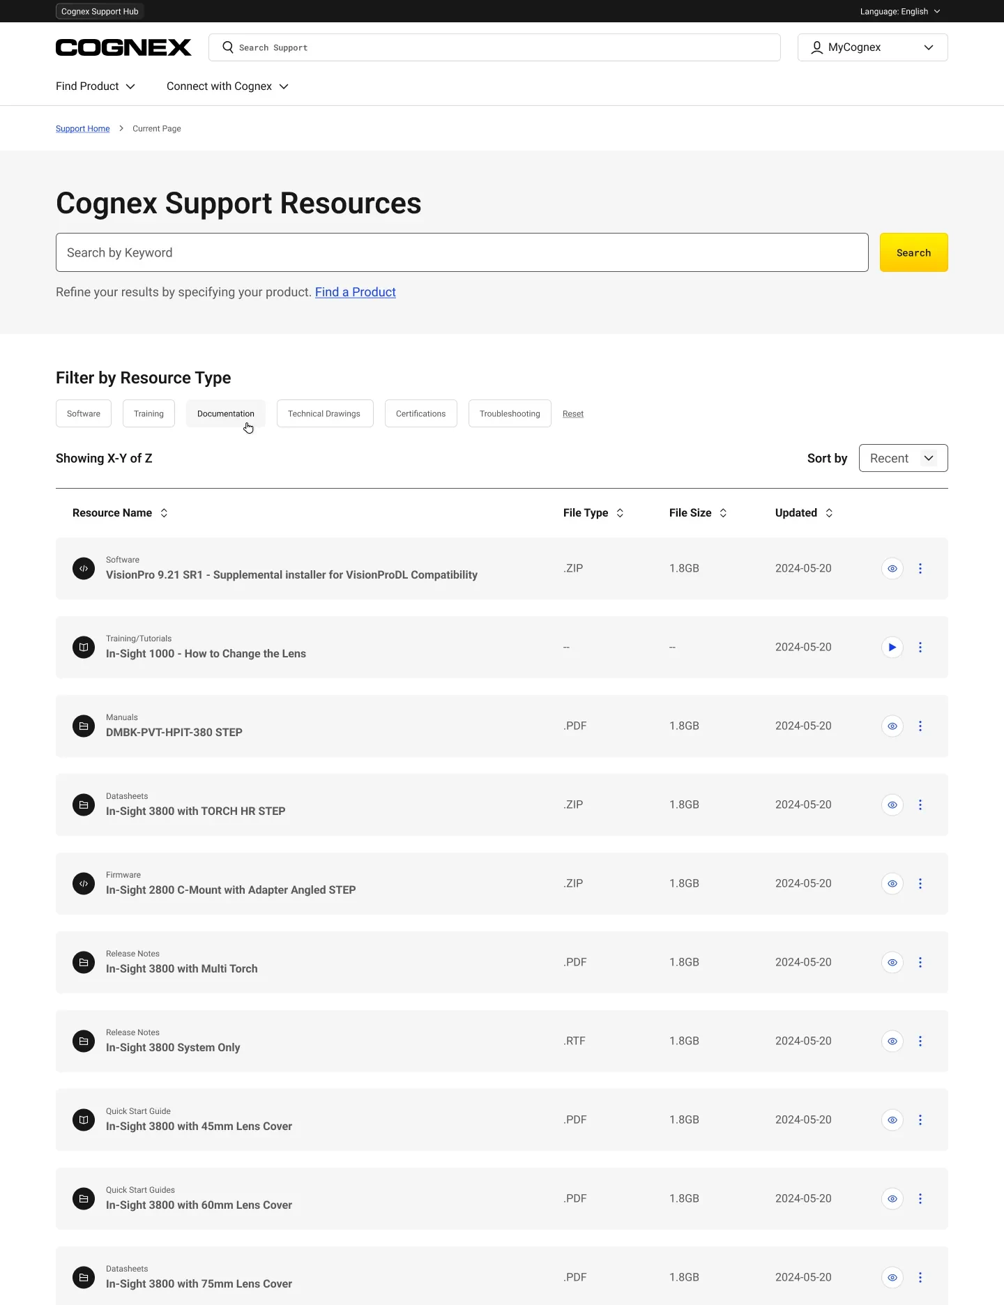Click the folder icon beside 75mm Lens Cover
The image size is (1004, 1305).
(x=84, y=1277)
